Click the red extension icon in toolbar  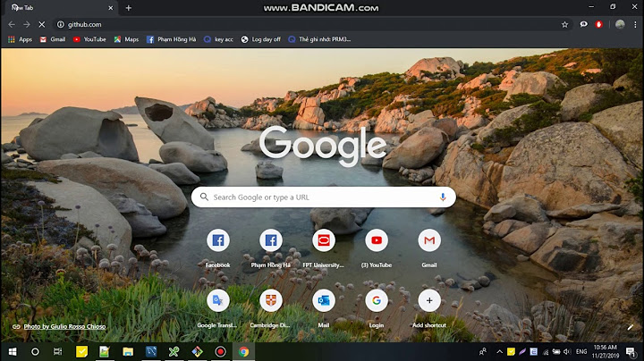pyautogui.click(x=598, y=25)
